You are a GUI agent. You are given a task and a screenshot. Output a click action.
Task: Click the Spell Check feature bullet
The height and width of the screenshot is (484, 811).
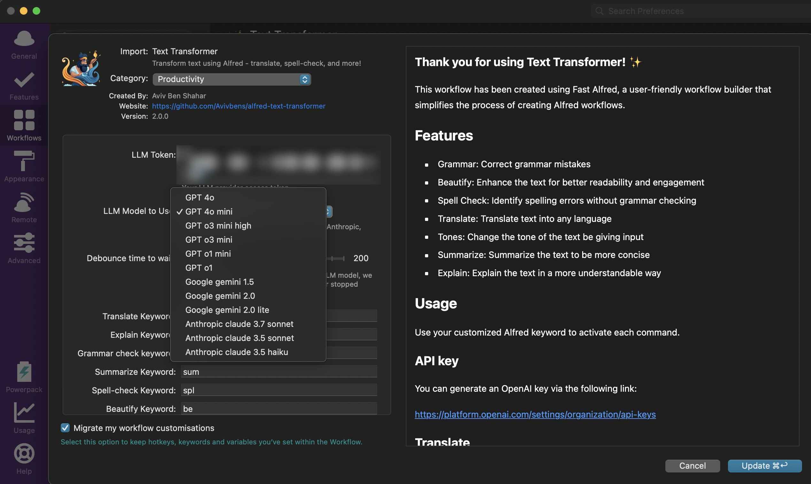567,200
